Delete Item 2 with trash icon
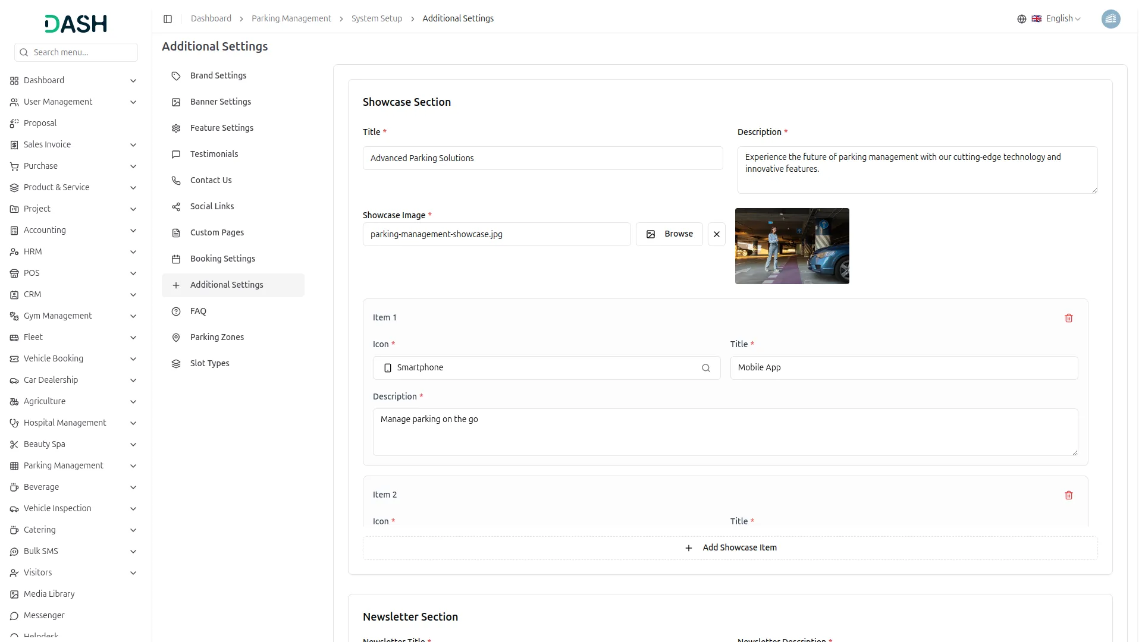The width and height of the screenshot is (1142, 642). click(1068, 495)
